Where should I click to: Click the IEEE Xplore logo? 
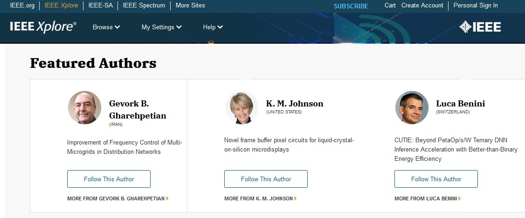tap(43, 27)
